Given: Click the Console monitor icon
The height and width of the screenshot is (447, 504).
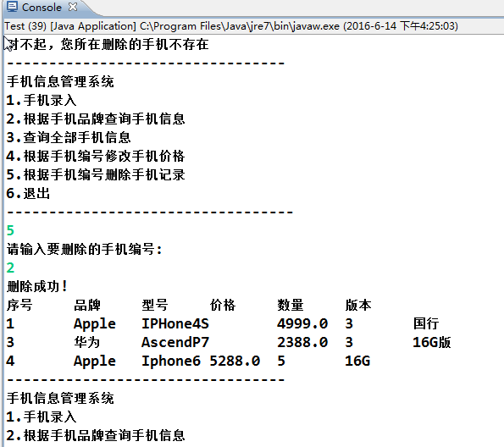Looking at the screenshot, I should (x=12, y=7).
